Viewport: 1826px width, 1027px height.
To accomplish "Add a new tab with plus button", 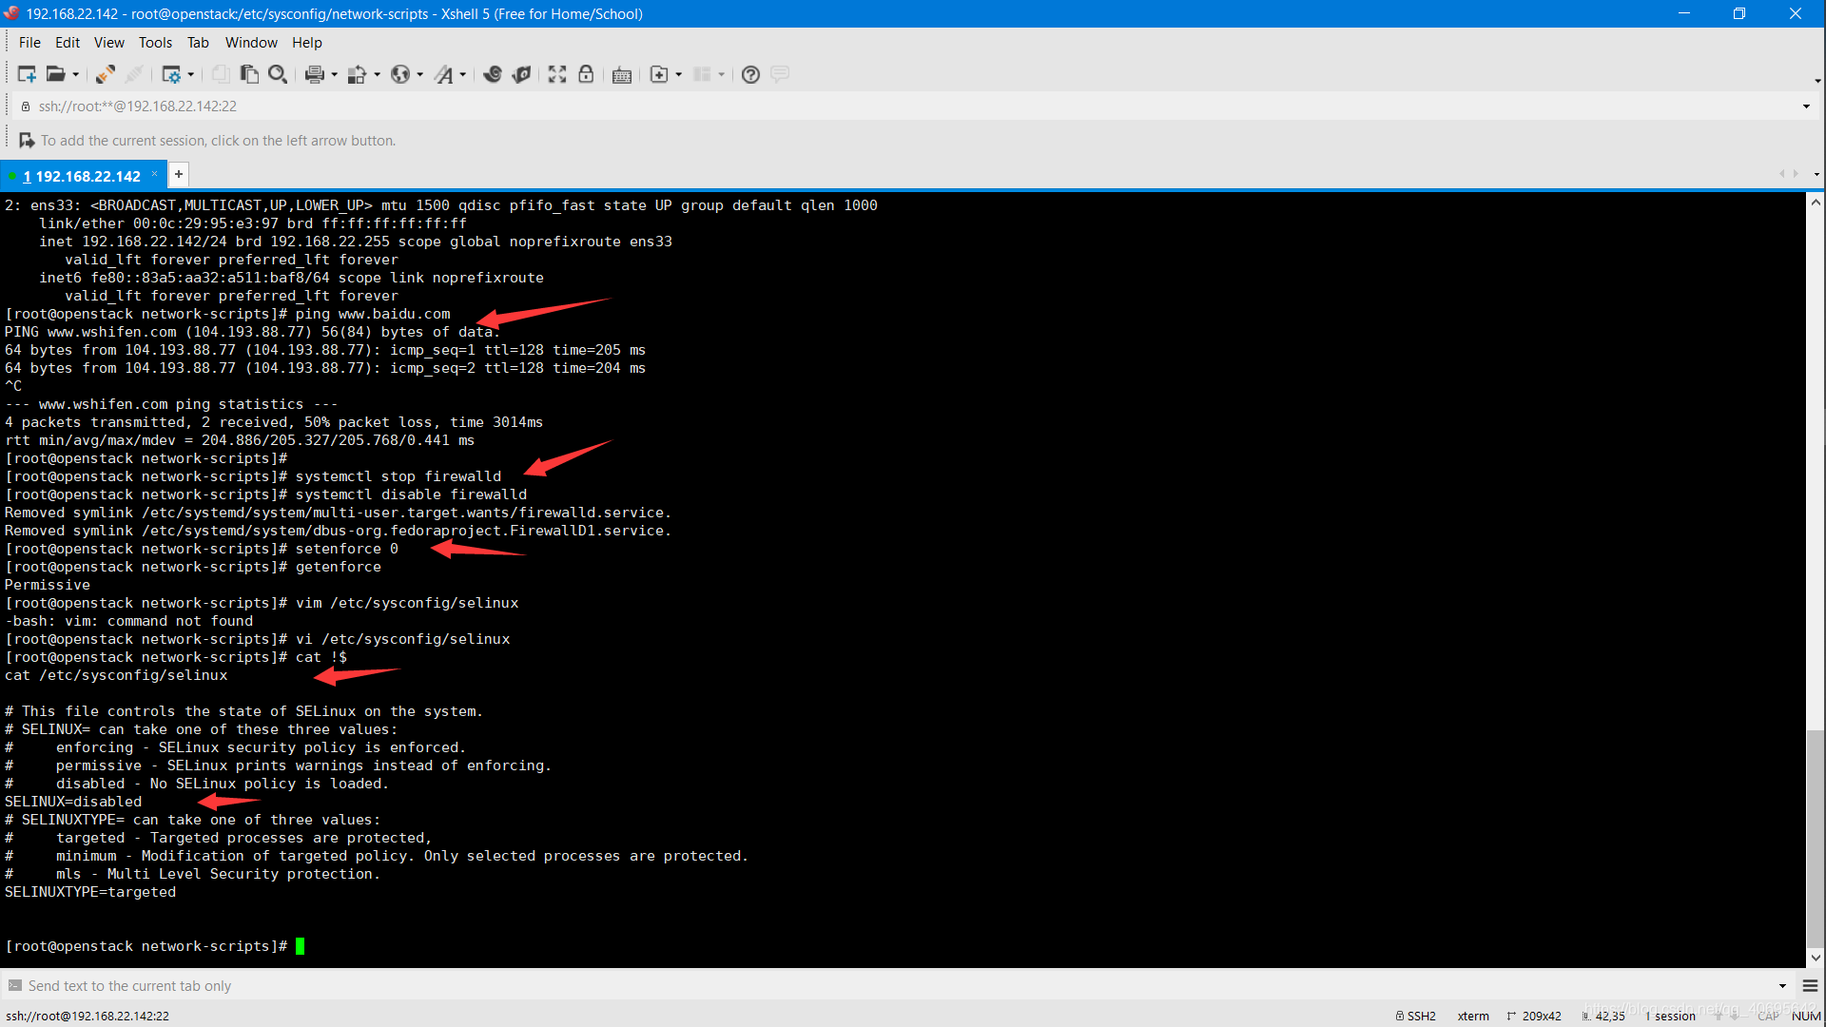I will coord(179,174).
